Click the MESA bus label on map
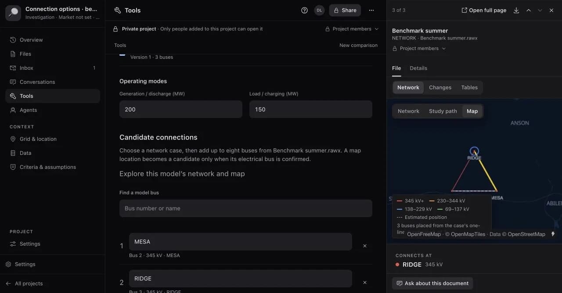Image resolution: width=562 pixels, height=293 pixels. coord(497,198)
